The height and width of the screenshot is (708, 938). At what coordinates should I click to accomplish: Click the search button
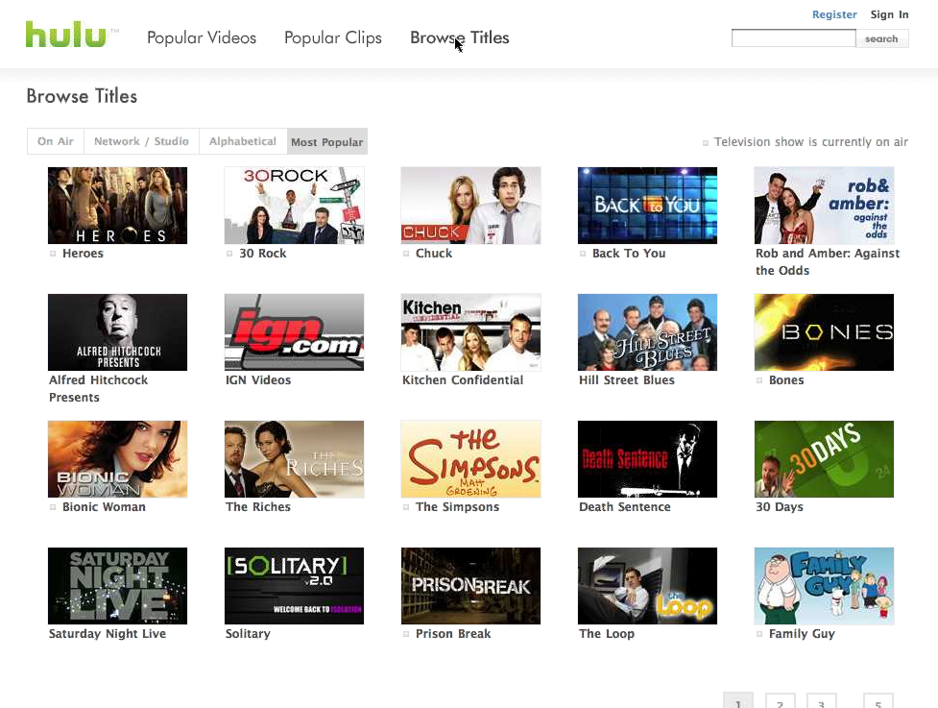coord(881,38)
